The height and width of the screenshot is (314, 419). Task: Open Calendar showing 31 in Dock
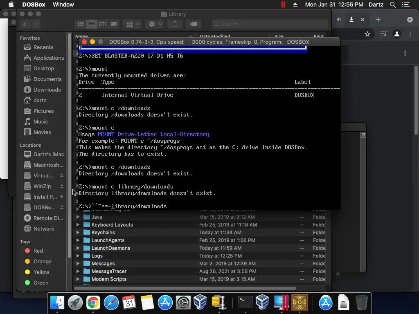129,303
